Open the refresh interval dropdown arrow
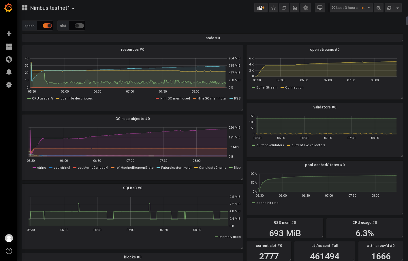 [x=398, y=8]
